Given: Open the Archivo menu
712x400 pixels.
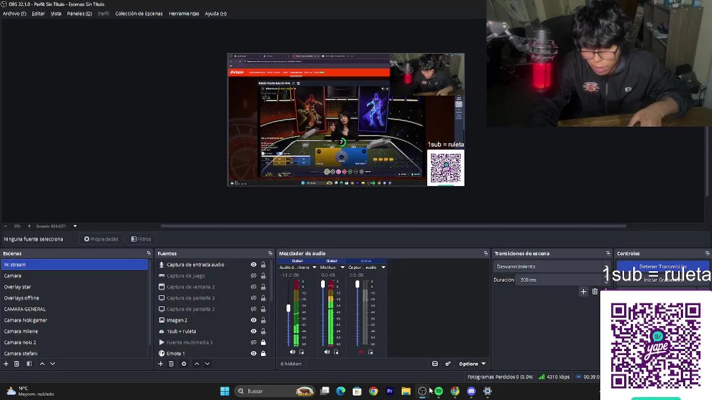Looking at the screenshot, I should point(14,13).
